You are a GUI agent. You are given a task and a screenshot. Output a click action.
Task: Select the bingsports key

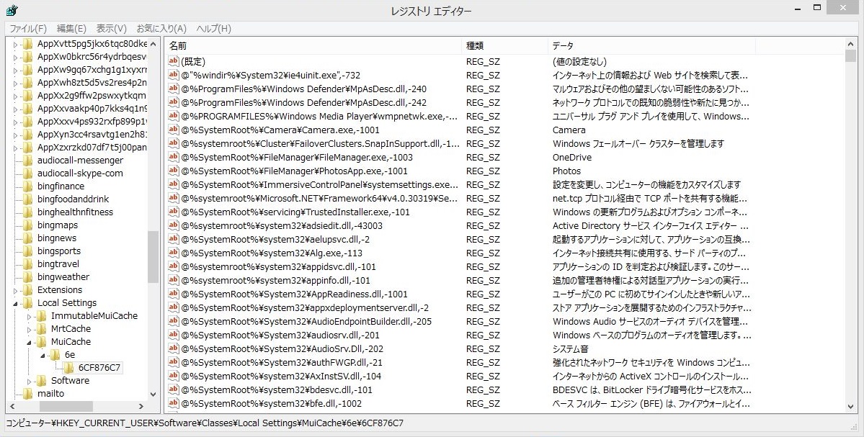pos(59,251)
